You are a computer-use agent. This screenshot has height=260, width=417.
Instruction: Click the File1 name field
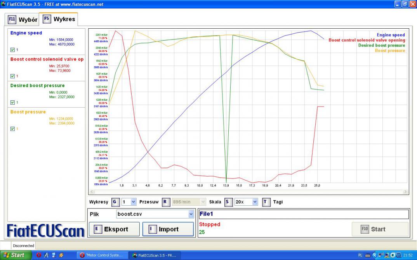pos(304,214)
